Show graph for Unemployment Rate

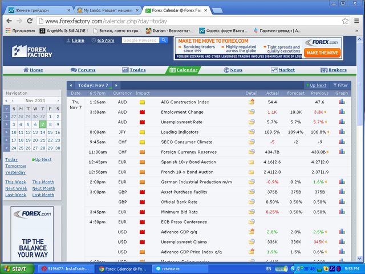tap(342, 122)
